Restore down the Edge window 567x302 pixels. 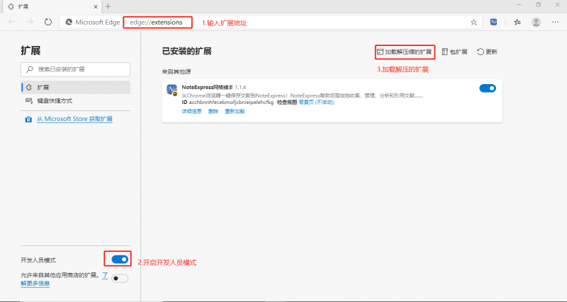click(x=539, y=5)
